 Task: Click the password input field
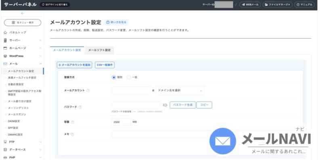[x=136, y=105]
